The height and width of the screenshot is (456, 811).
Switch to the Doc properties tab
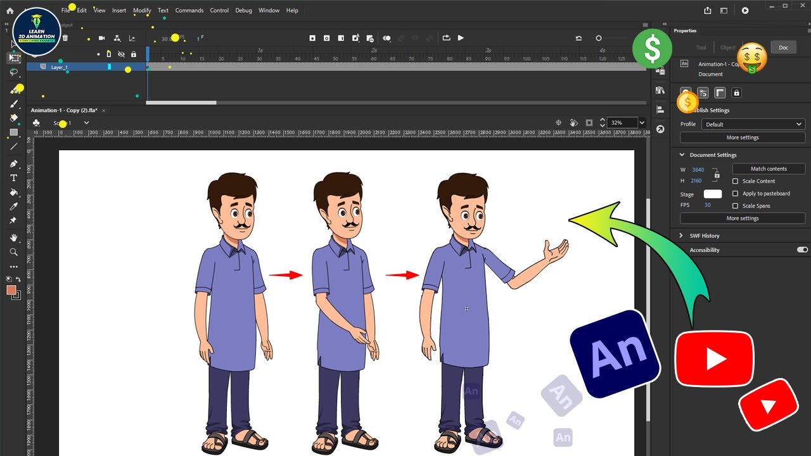(784, 47)
